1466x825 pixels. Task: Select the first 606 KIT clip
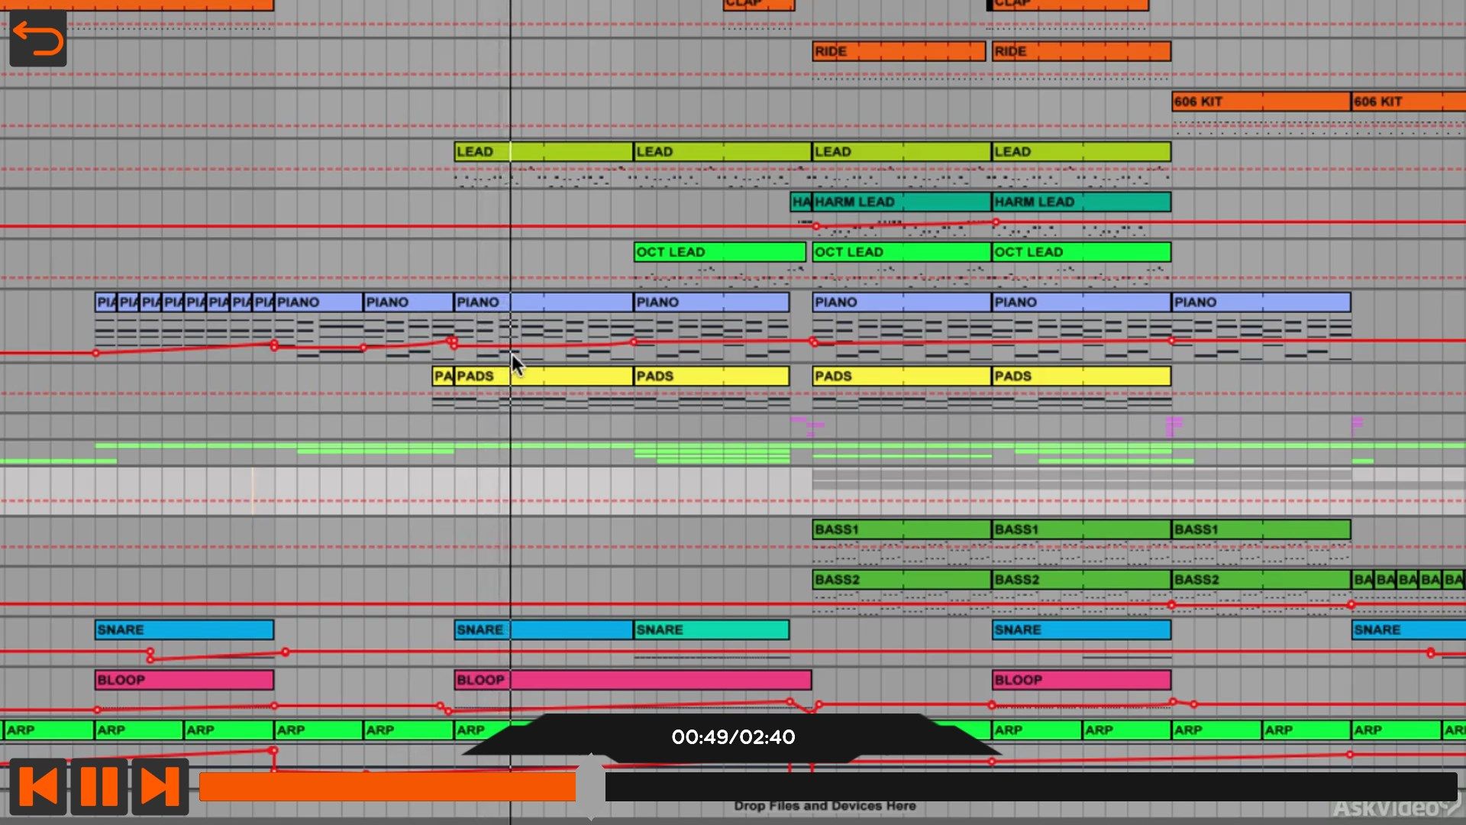pyautogui.click(x=1261, y=102)
